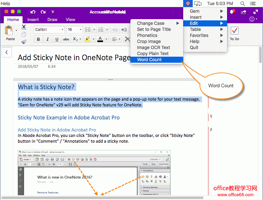
Task: Expand the Change Case submenu
Action: 157,23
